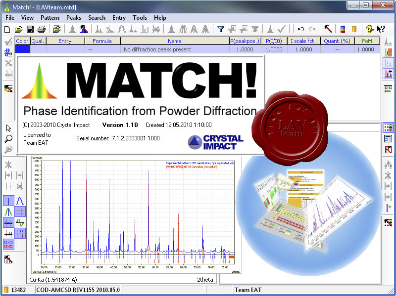This screenshot has width=396, height=296.
Task: Activate the What's This pointer help icon
Action: [381, 29]
